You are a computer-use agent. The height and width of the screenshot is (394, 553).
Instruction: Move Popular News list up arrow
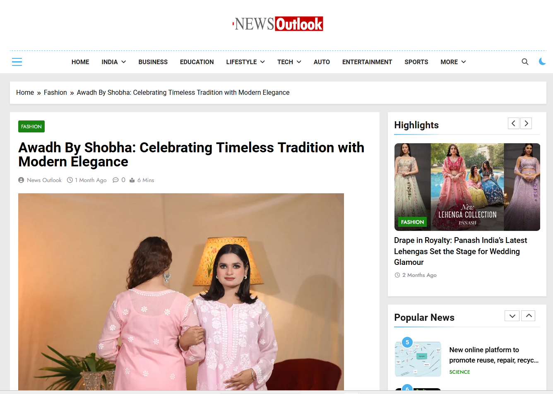(529, 316)
